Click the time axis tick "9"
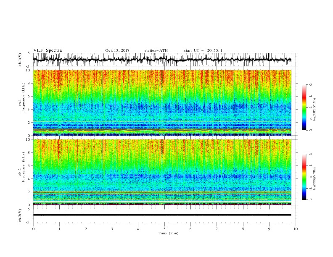This screenshot has height=257, width=333. coord(269,229)
